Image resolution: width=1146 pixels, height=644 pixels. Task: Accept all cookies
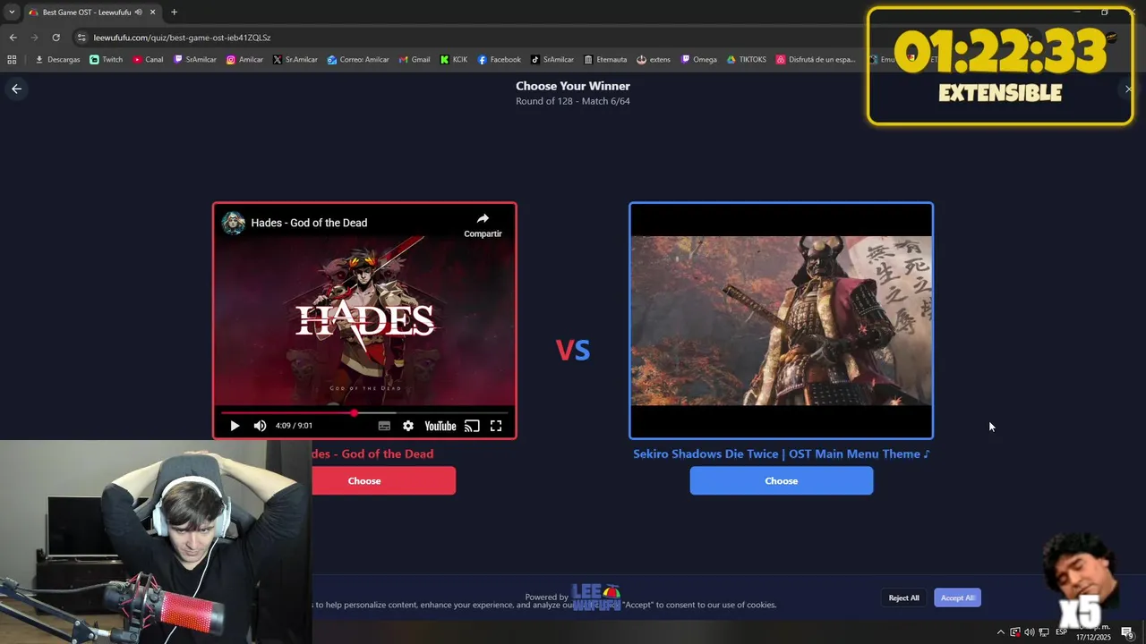pos(957,597)
